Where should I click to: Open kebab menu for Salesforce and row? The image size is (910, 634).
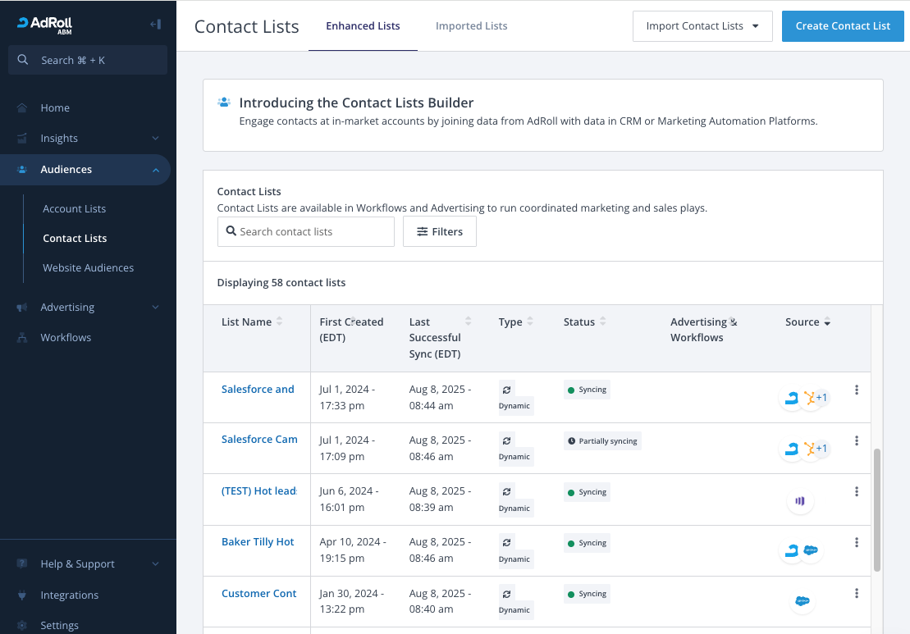click(x=857, y=390)
